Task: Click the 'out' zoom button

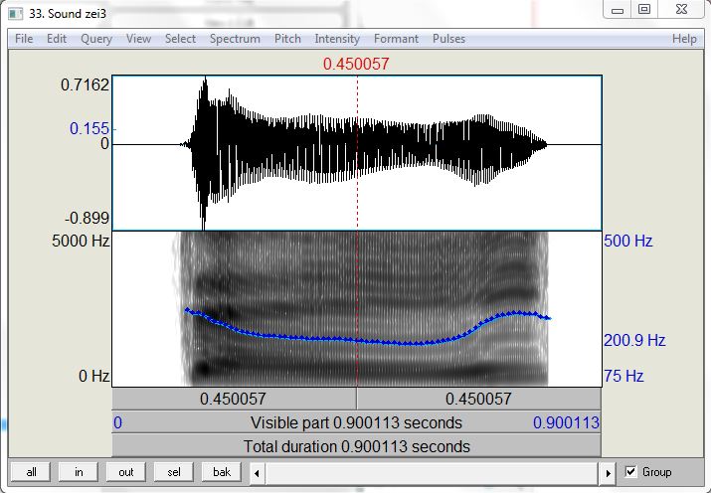Action: 126,472
